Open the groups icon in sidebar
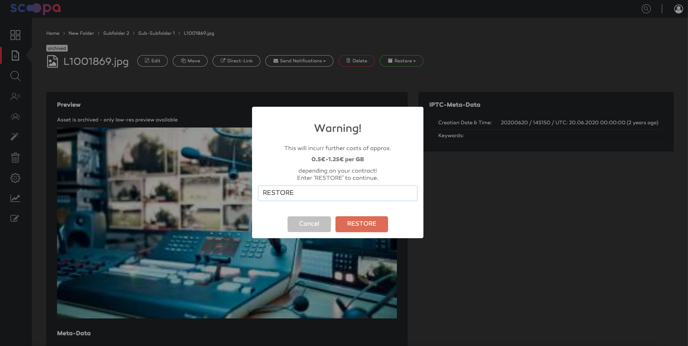 (x=15, y=117)
